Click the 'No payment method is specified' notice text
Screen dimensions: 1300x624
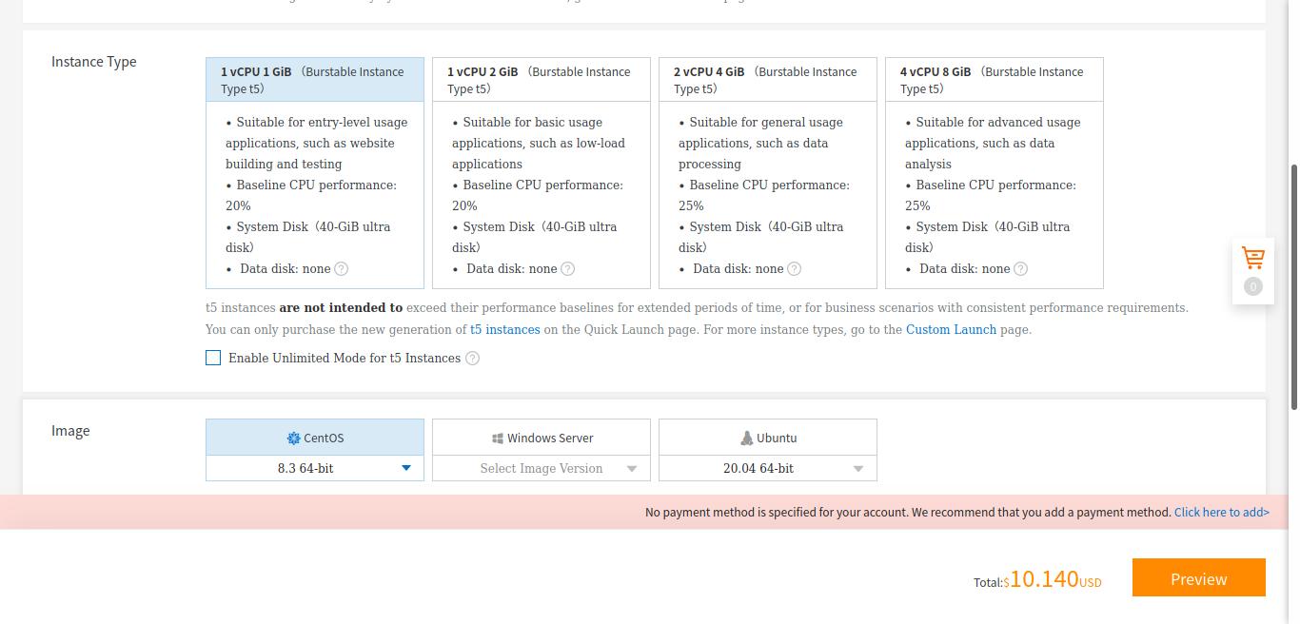click(908, 512)
